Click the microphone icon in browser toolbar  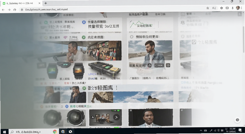(x=232, y=8)
